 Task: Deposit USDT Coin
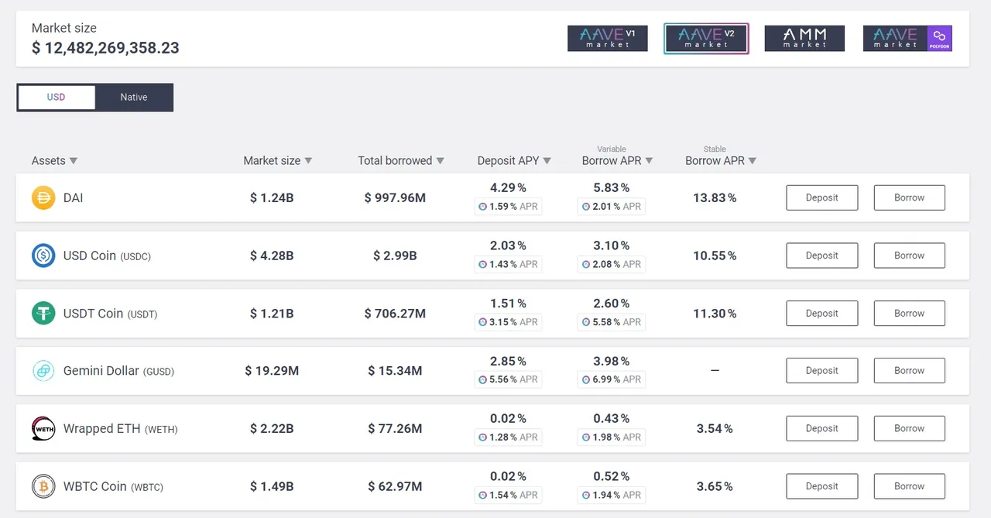coord(822,314)
